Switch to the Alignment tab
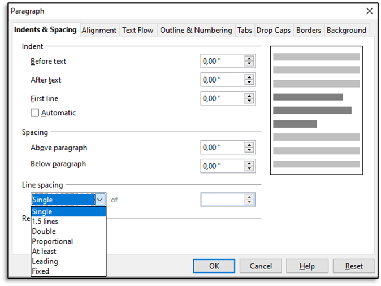 point(99,30)
